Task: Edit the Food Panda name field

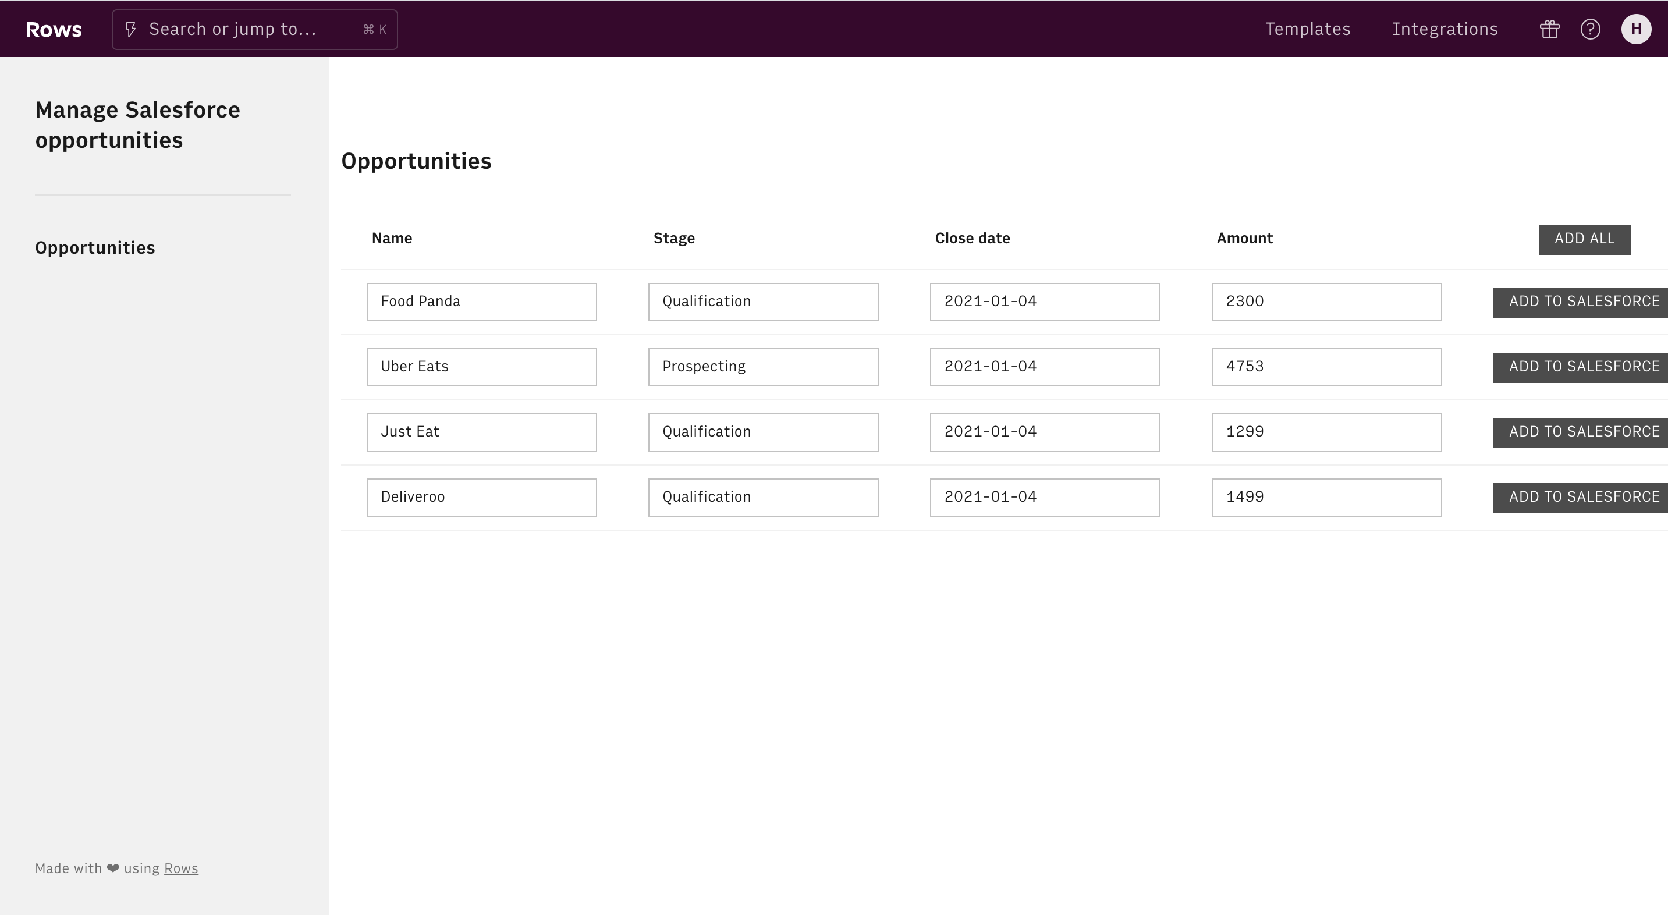Action: coord(481,302)
